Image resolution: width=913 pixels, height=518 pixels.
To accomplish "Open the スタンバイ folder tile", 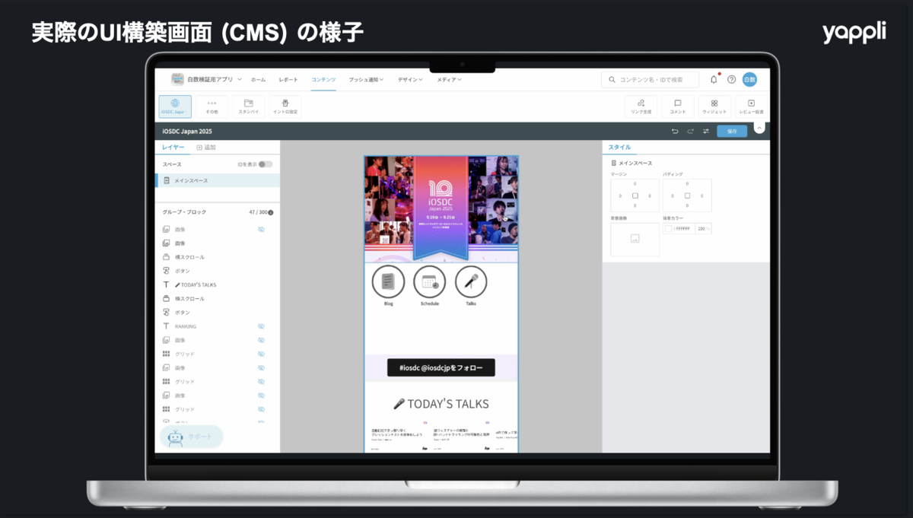I will point(248,106).
